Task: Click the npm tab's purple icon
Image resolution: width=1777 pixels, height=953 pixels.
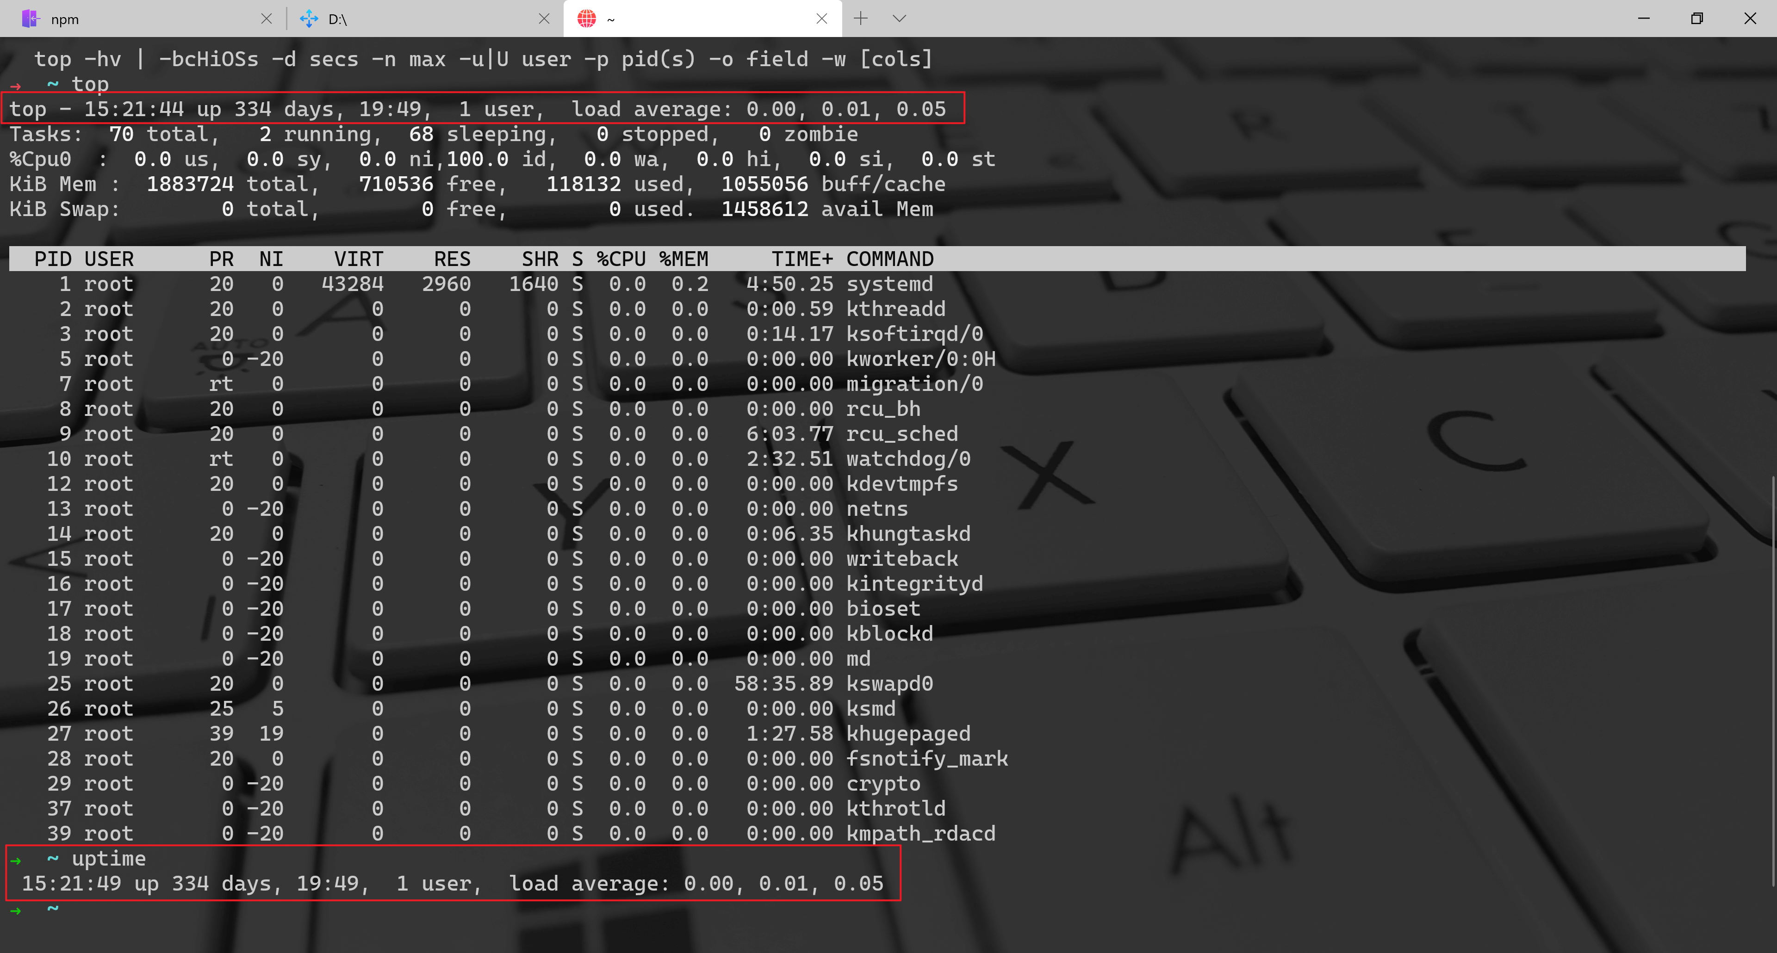Action: pyautogui.click(x=31, y=19)
